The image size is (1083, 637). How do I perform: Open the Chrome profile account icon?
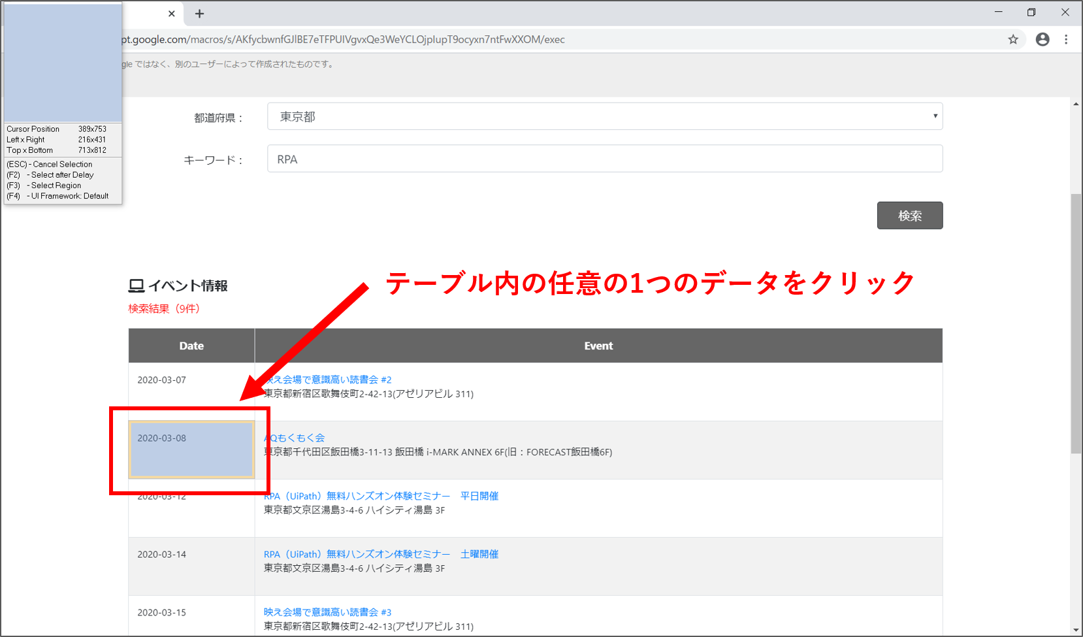pos(1043,40)
